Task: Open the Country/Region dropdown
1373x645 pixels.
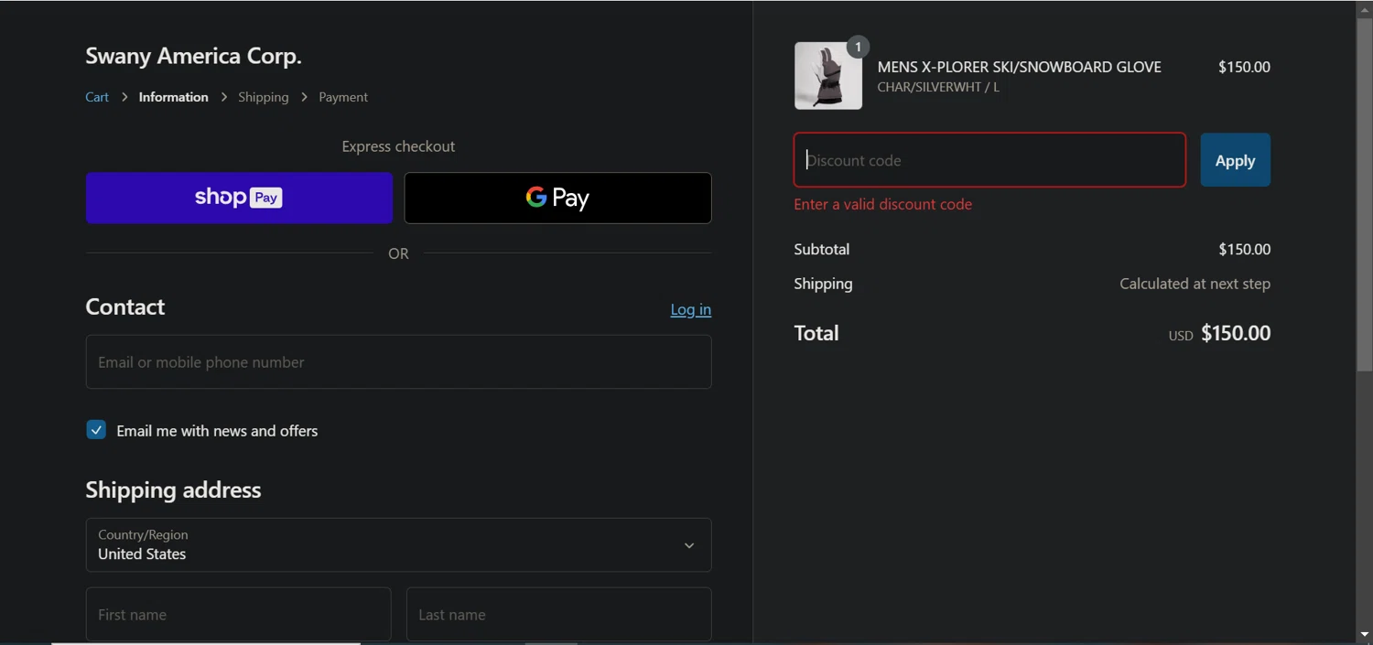Action: point(398,544)
